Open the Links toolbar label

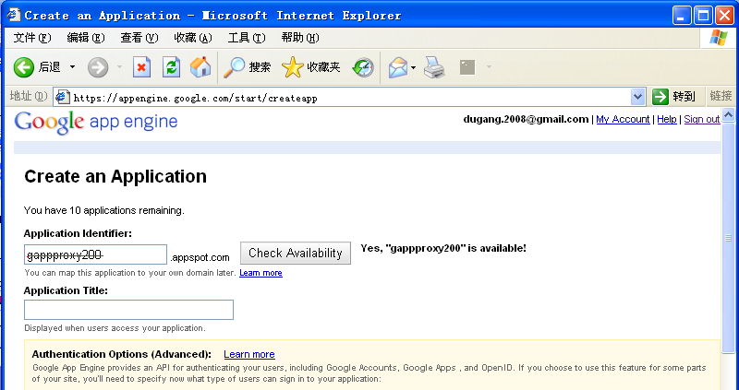click(721, 96)
